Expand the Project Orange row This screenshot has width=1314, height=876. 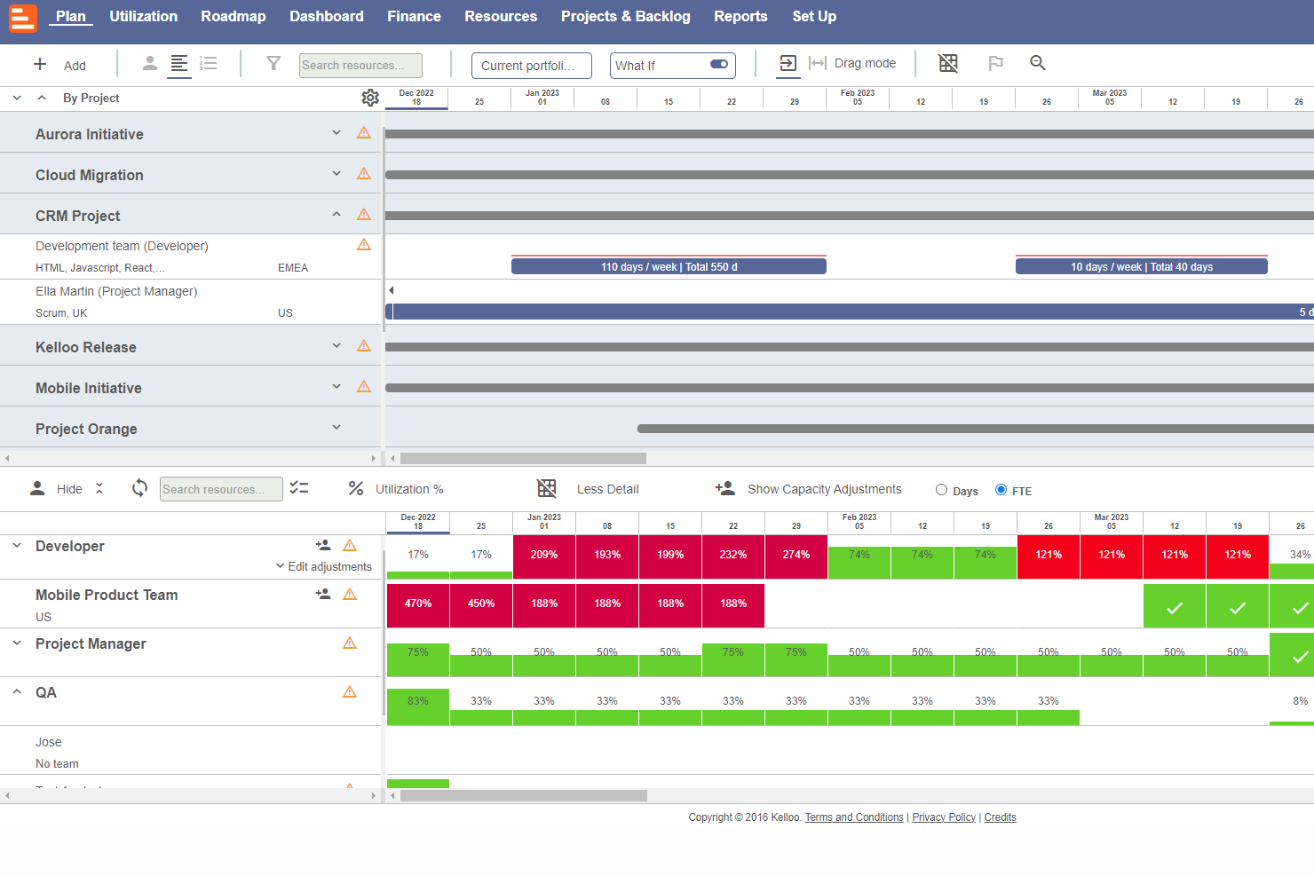click(x=336, y=427)
